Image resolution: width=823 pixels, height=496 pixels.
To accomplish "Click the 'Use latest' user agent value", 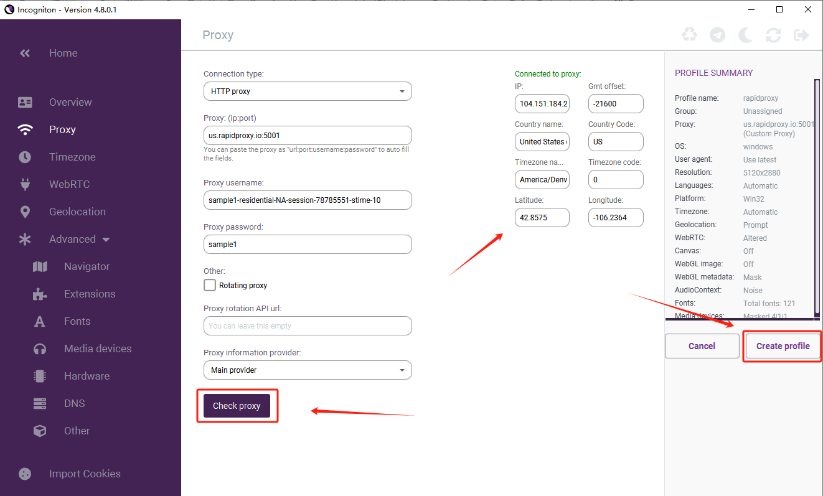I will click(x=760, y=159).
